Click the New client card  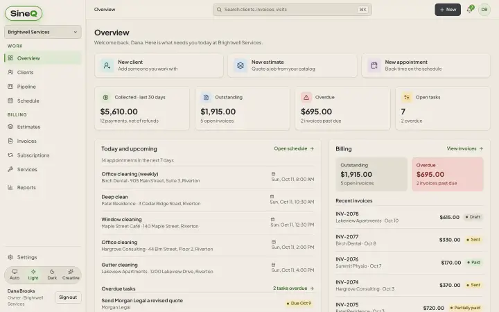(x=159, y=65)
